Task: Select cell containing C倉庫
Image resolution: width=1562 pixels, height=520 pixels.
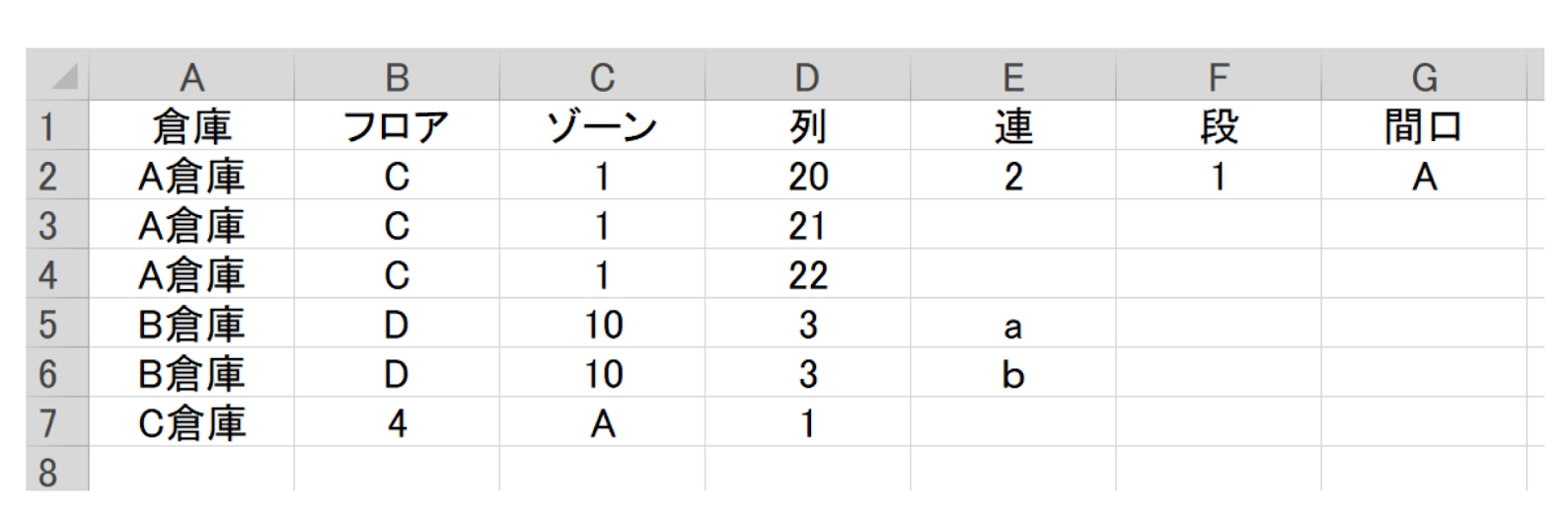Action: (x=191, y=423)
